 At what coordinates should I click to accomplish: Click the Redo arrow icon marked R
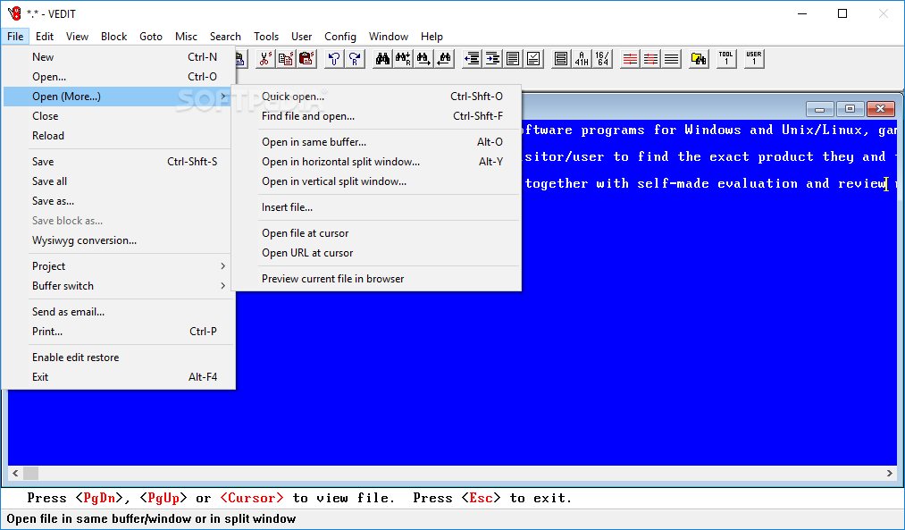(x=355, y=58)
